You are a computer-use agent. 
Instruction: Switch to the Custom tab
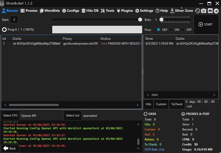[x=161, y=104]
